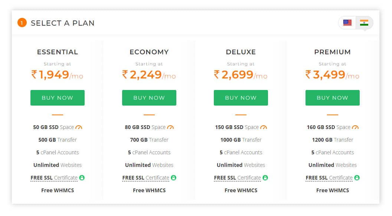Click the orange step 1 badge
The width and height of the screenshot is (392, 216).
22,23
